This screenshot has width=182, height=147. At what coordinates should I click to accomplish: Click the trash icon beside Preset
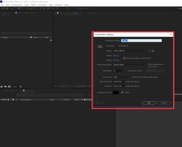coord(153,51)
